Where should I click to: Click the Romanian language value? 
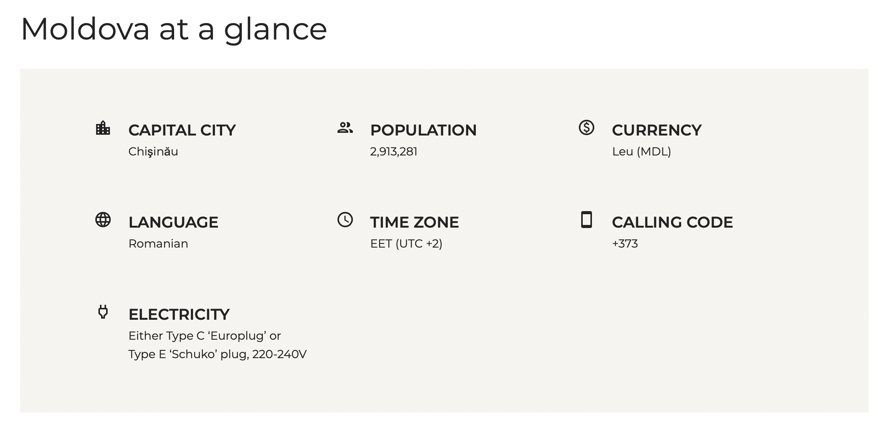(x=158, y=244)
